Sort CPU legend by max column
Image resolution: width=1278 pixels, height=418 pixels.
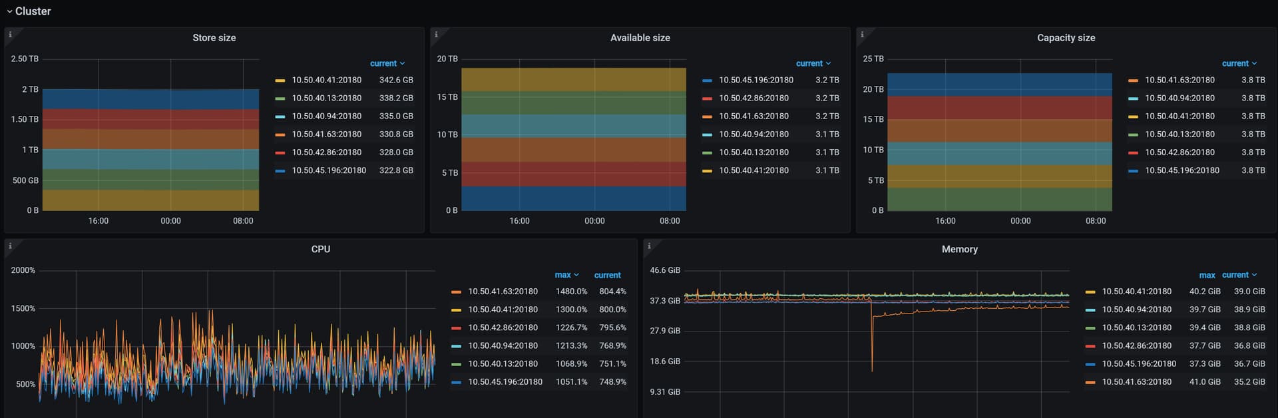click(x=566, y=275)
